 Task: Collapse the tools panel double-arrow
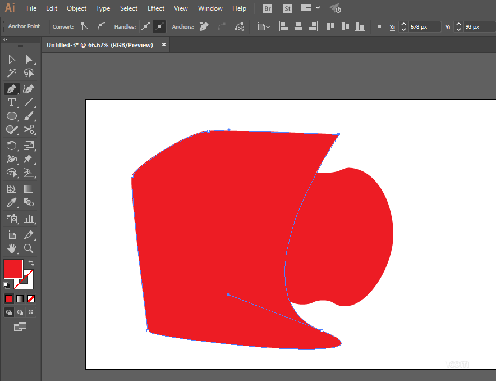(x=6, y=39)
